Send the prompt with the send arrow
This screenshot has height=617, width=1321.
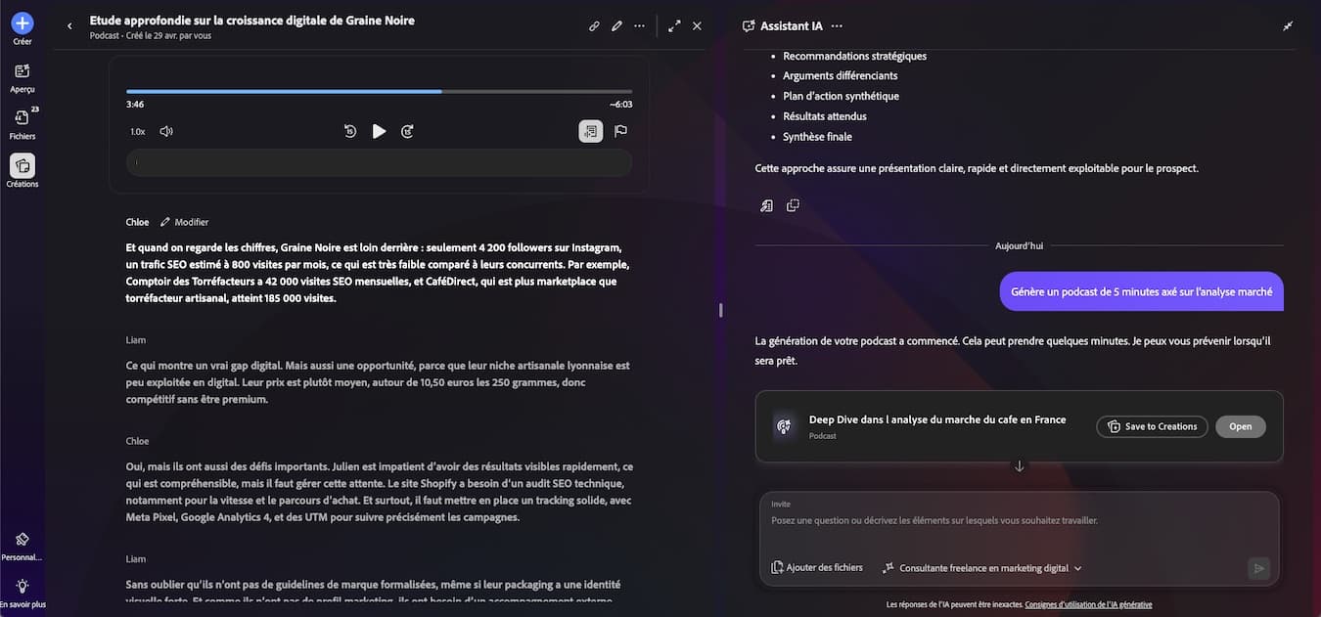[x=1258, y=568]
